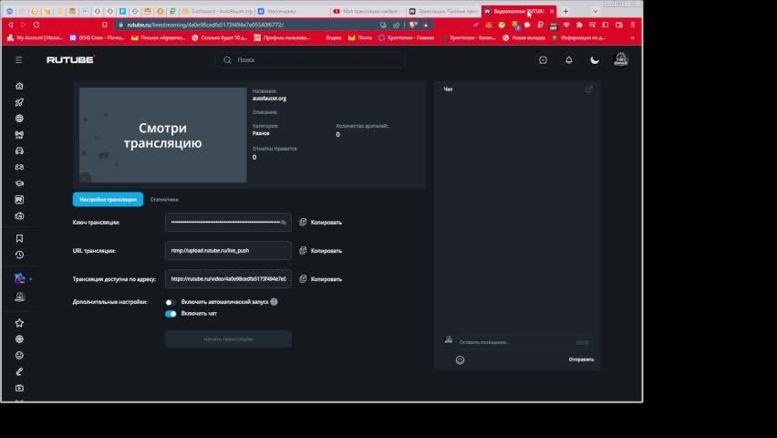
Task: Open the emoji picker in the chat
Action: tap(460, 360)
